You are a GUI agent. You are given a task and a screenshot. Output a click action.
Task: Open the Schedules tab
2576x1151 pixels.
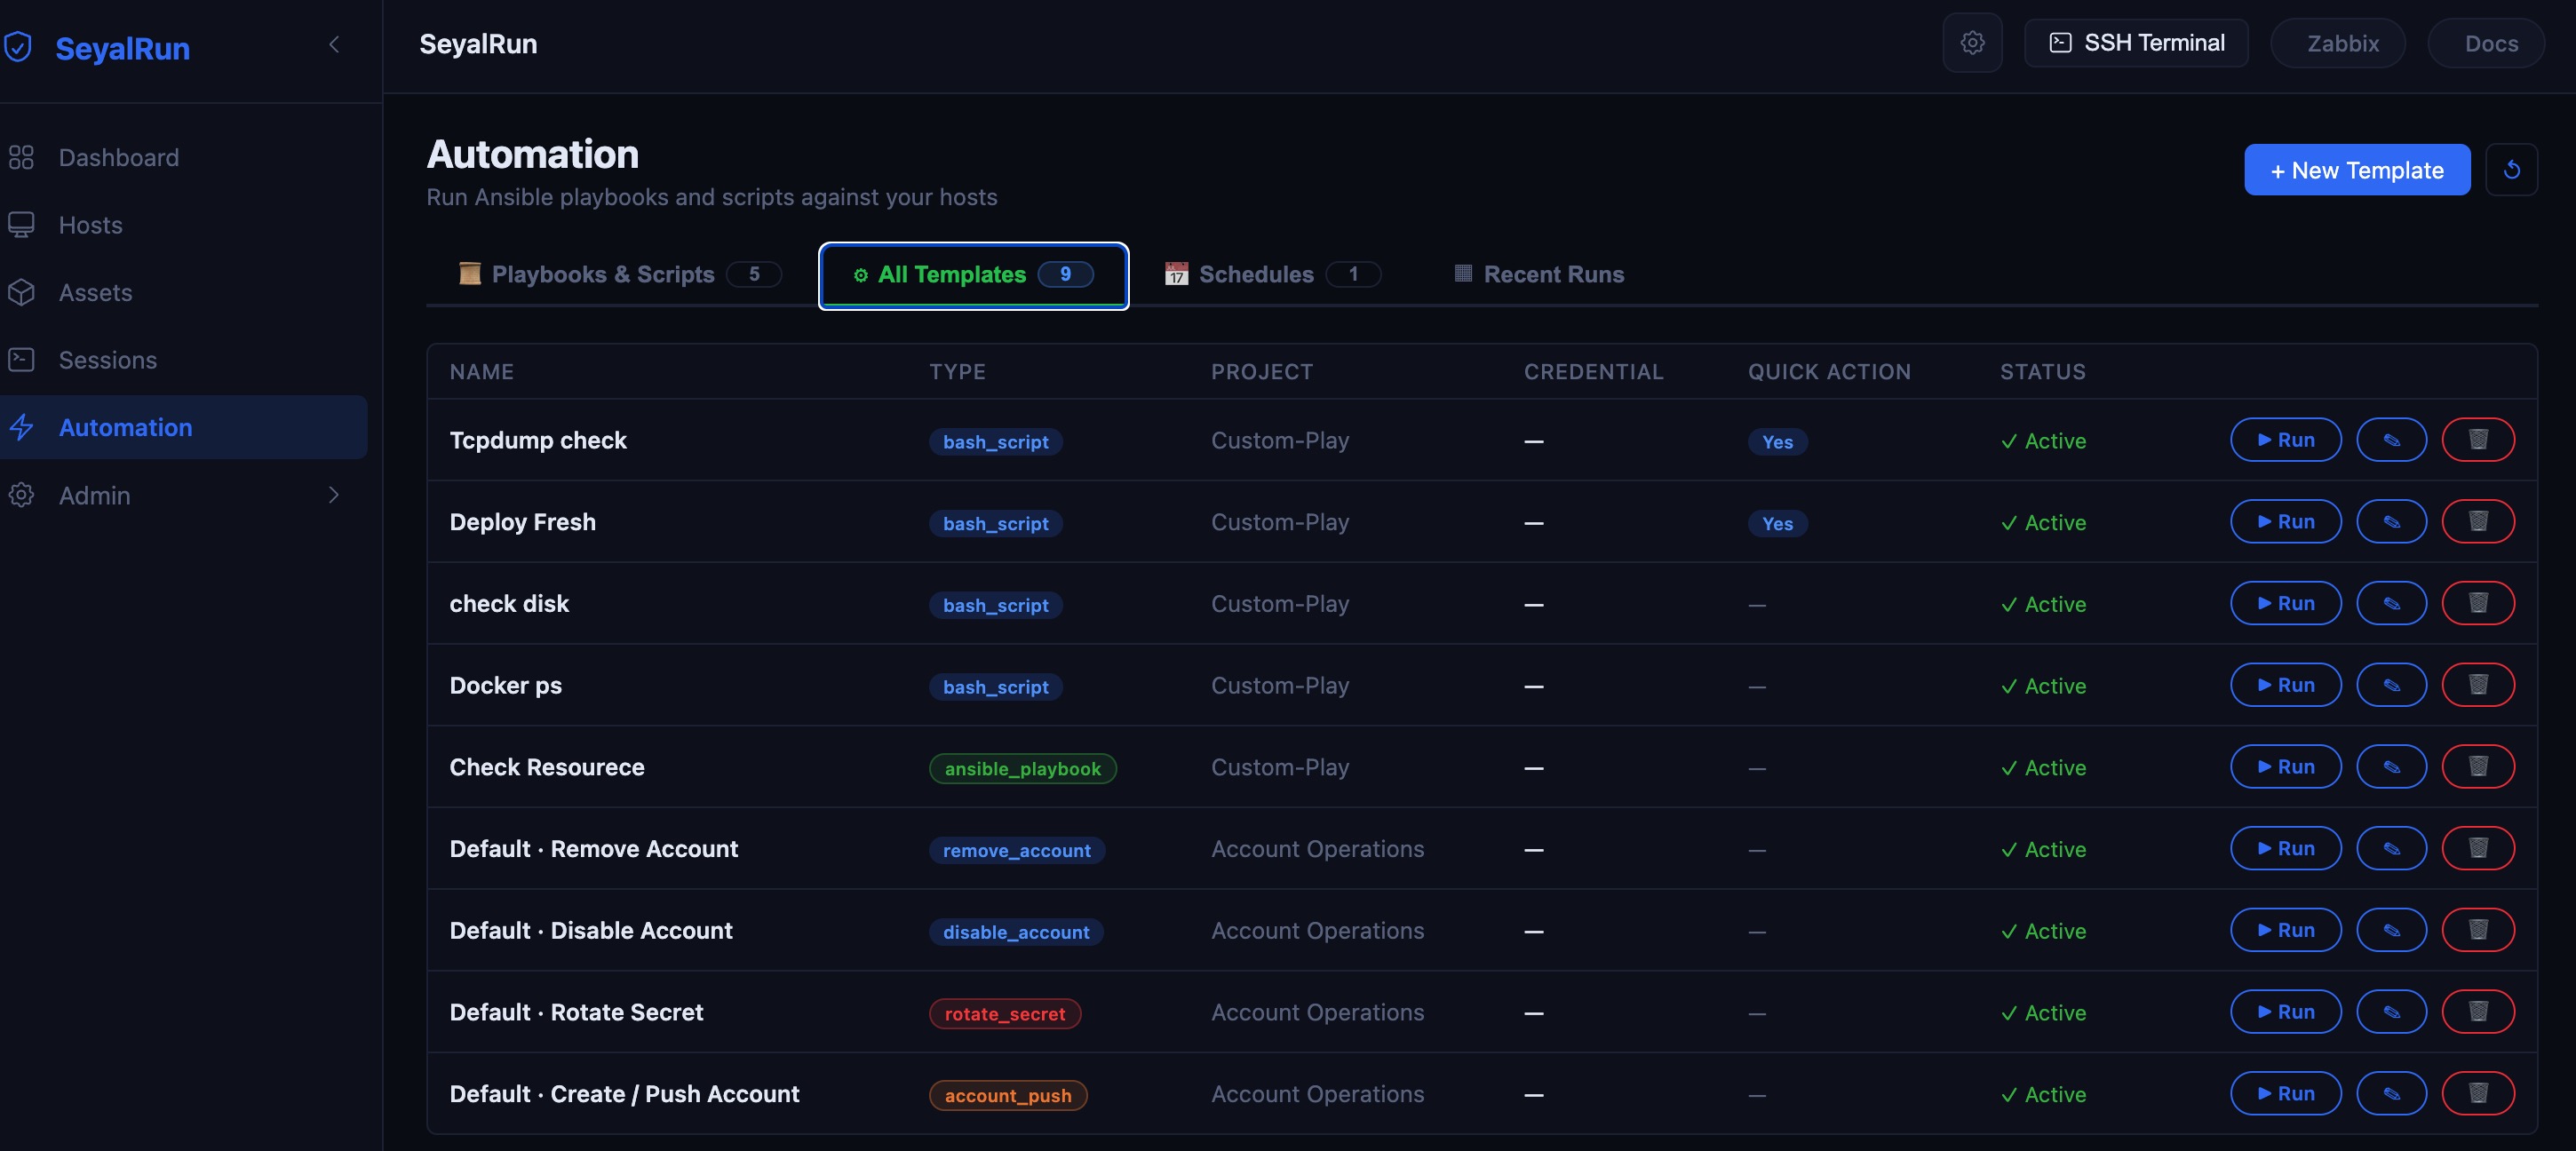click(1272, 274)
